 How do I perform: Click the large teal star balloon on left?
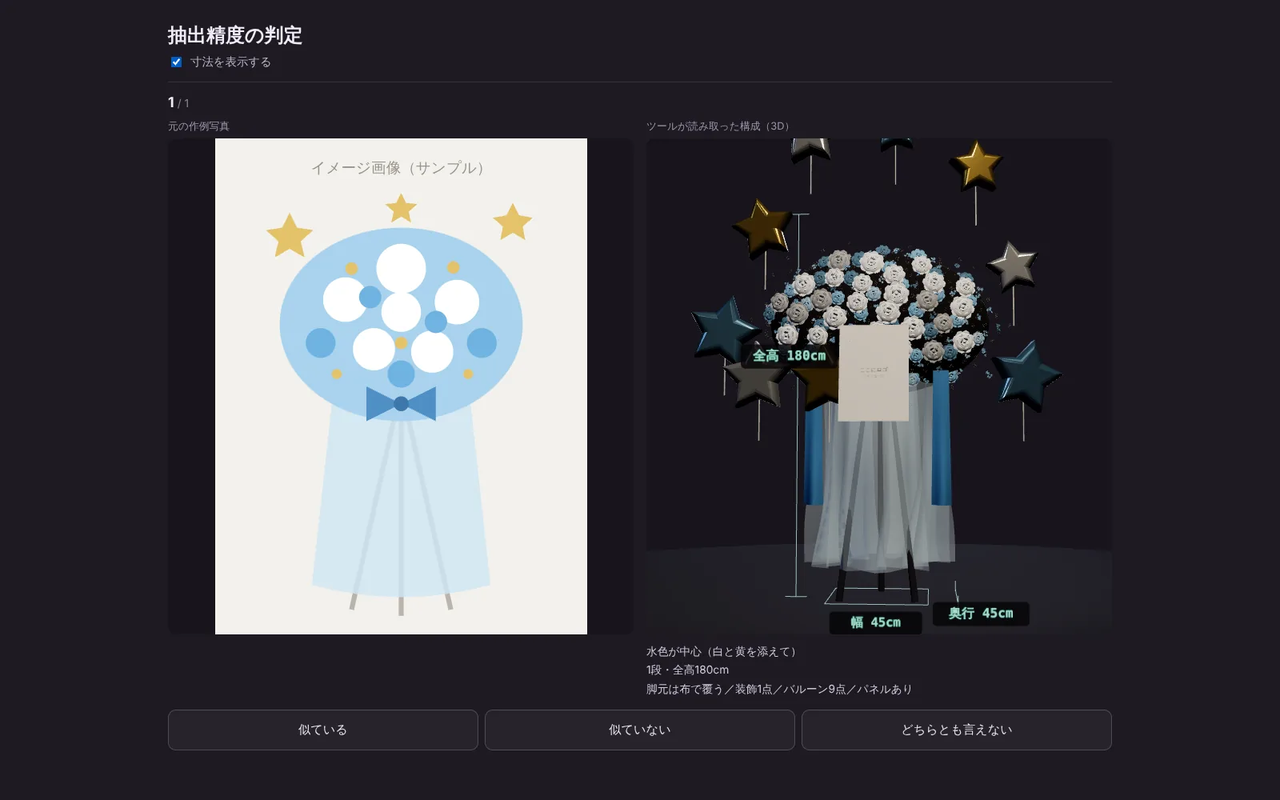[x=722, y=330]
